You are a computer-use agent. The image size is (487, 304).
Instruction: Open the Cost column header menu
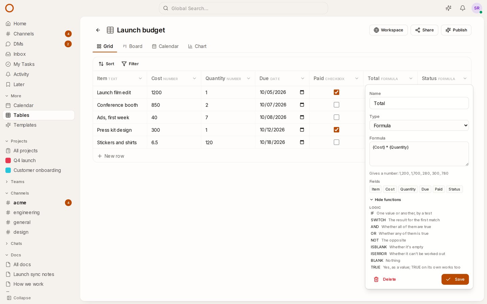(x=194, y=78)
